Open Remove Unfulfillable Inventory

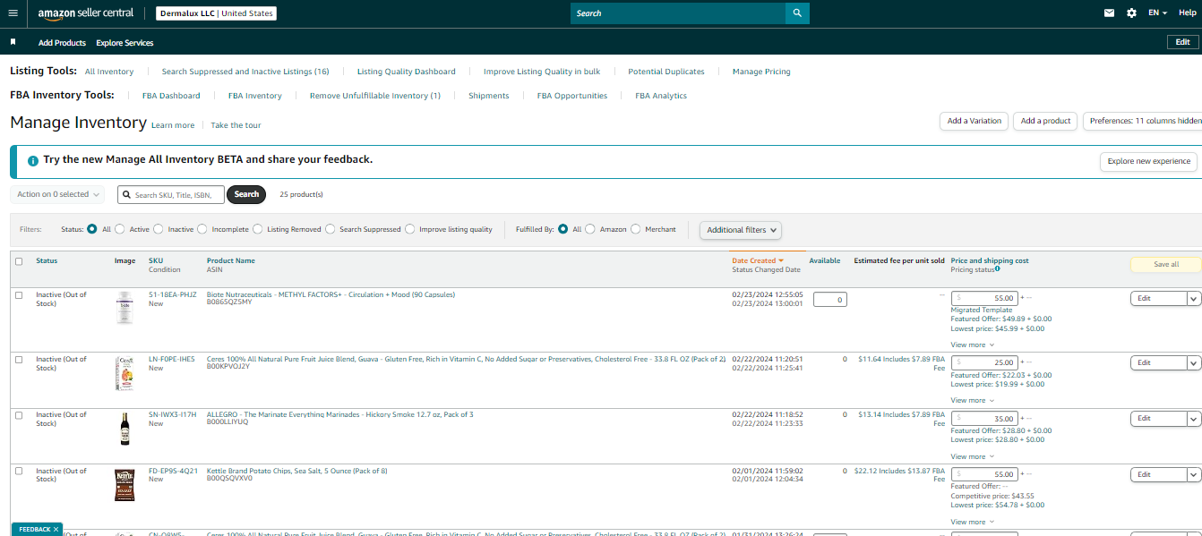pyautogui.click(x=375, y=96)
